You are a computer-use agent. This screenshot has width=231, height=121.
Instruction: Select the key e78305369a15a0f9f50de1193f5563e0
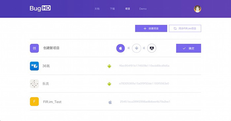(144, 84)
